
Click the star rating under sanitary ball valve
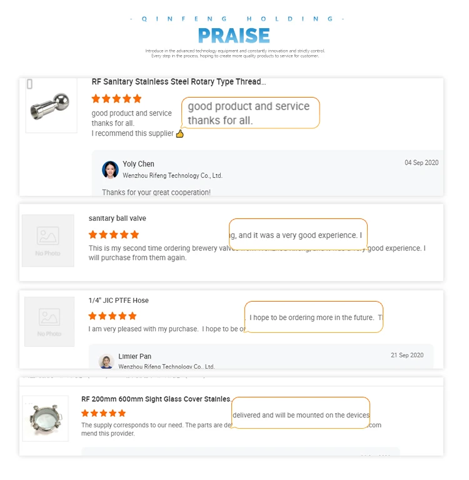[x=114, y=235]
